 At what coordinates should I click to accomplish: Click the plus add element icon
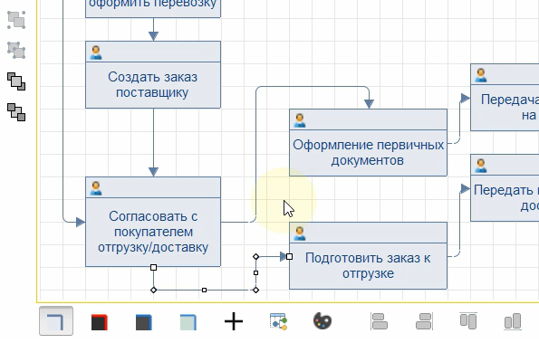click(x=234, y=321)
